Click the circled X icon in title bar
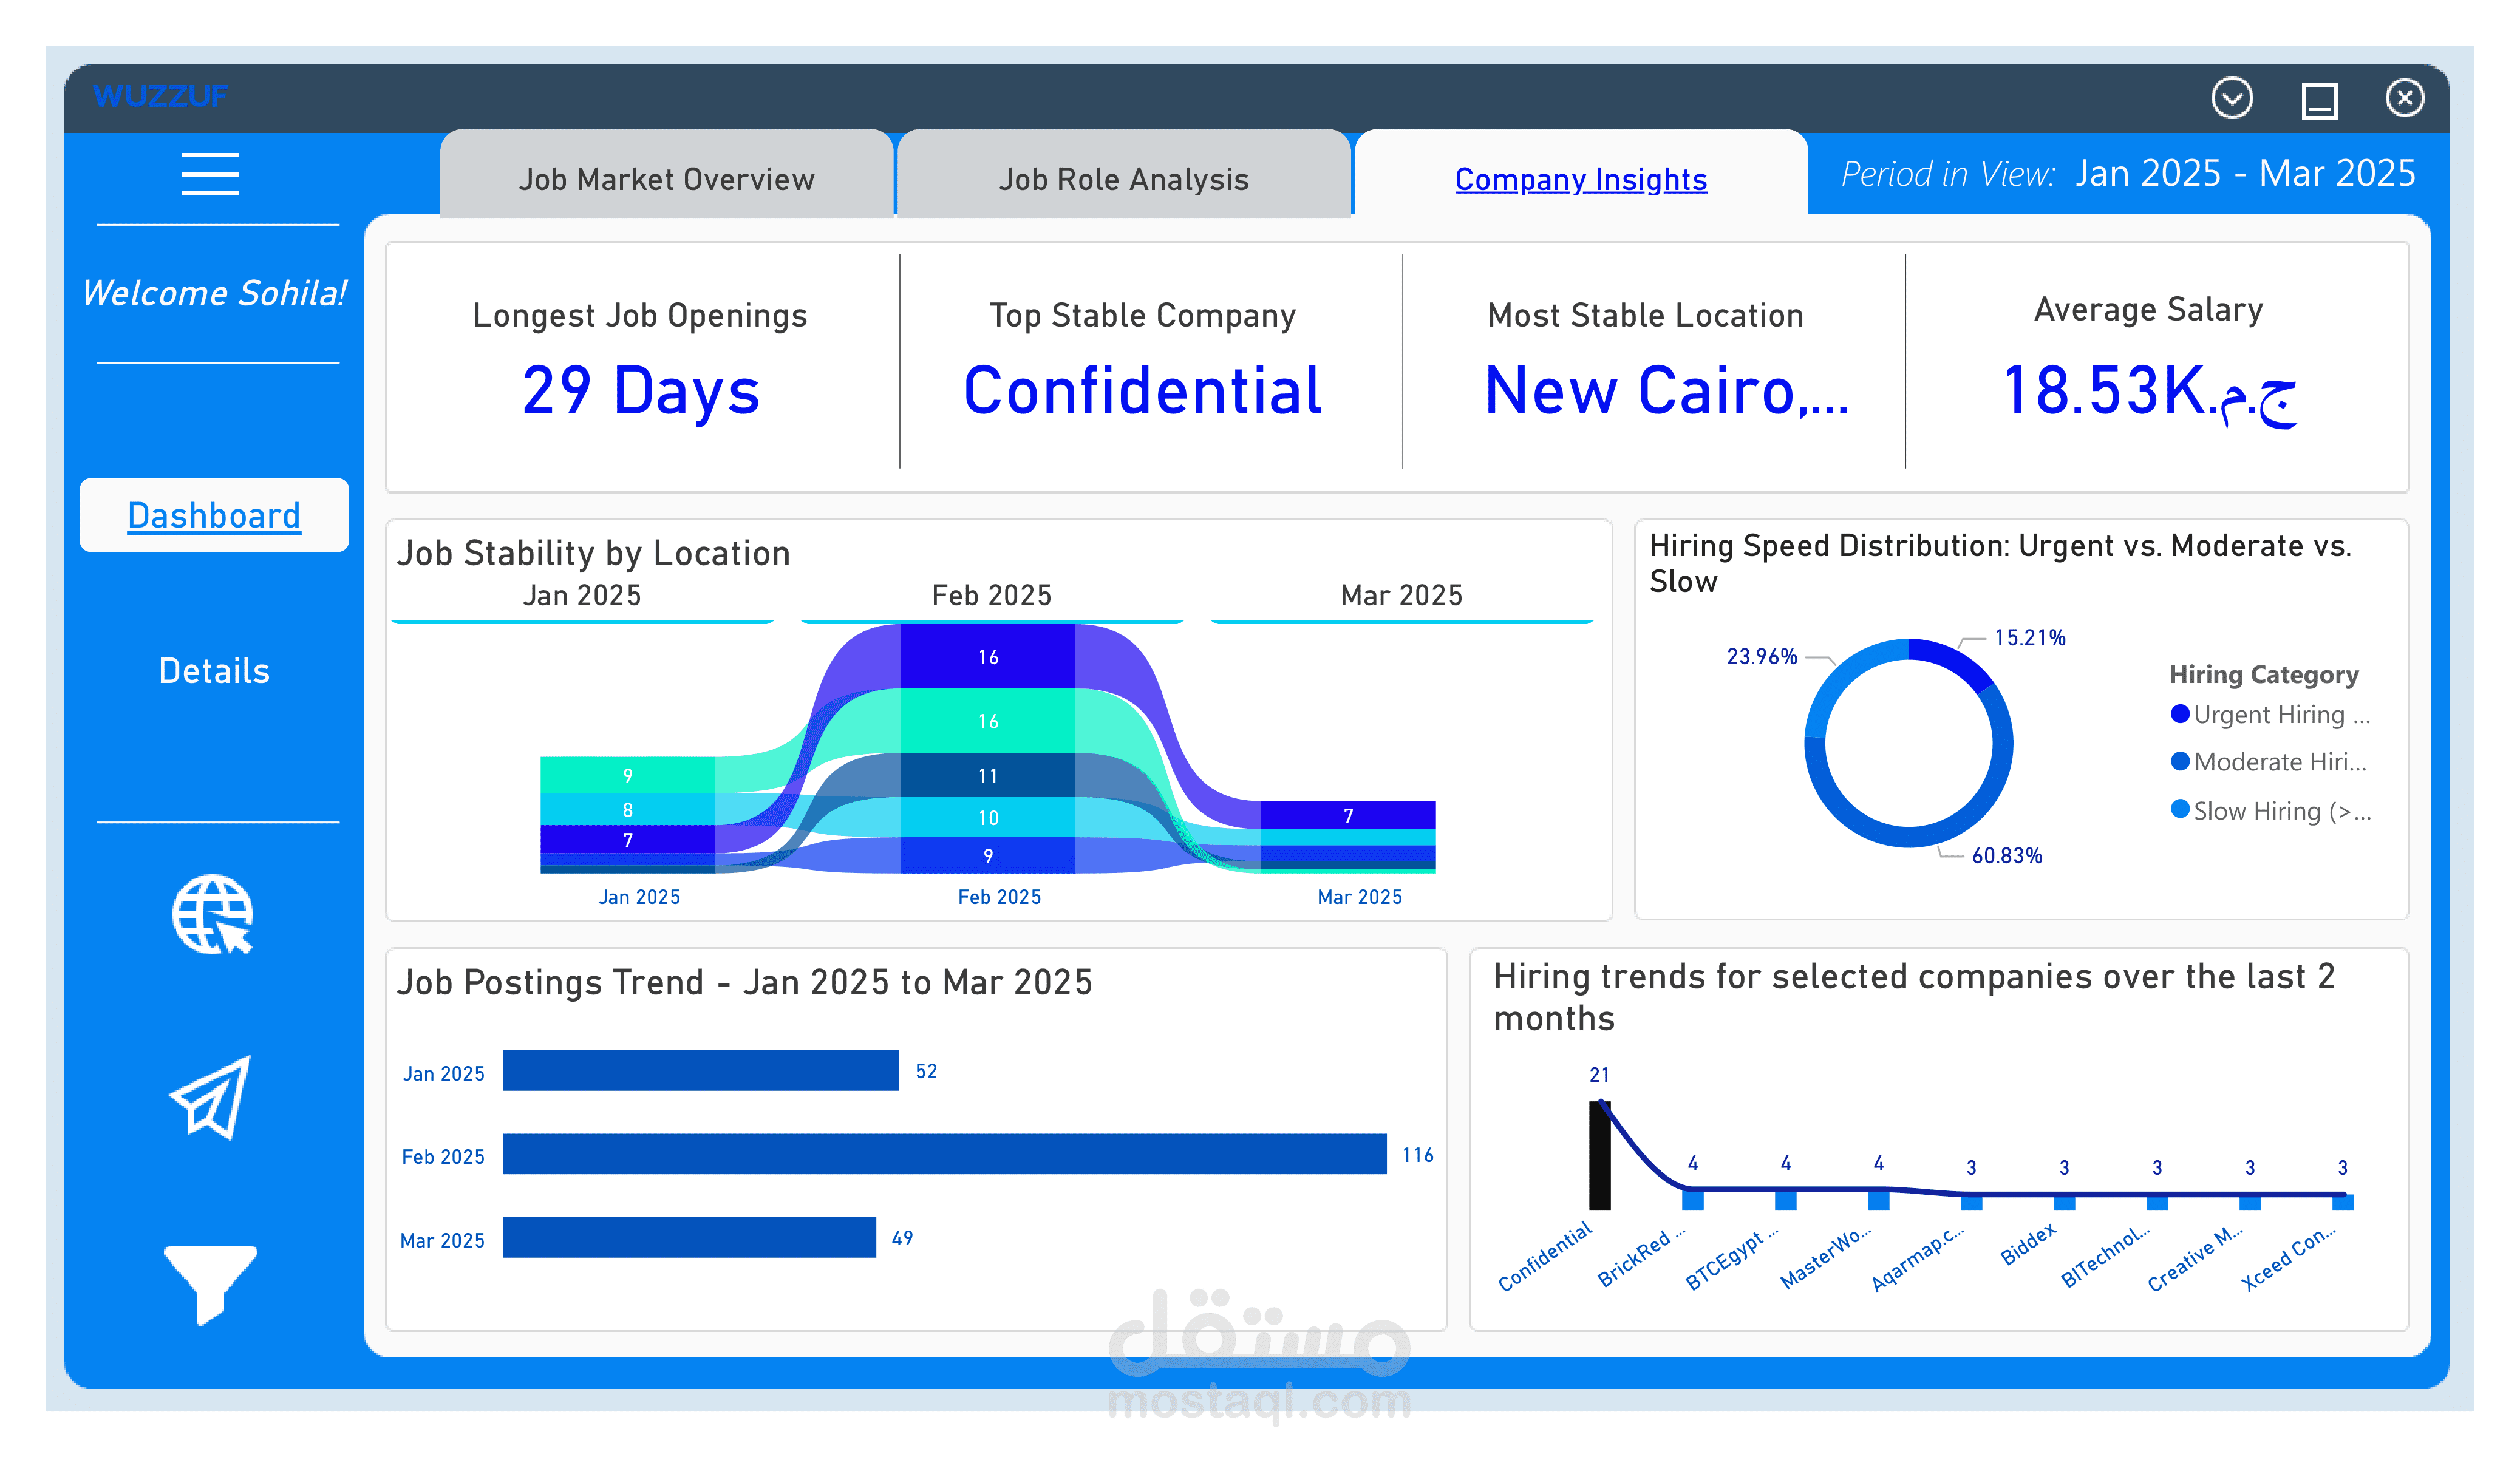 pyautogui.click(x=2404, y=98)
